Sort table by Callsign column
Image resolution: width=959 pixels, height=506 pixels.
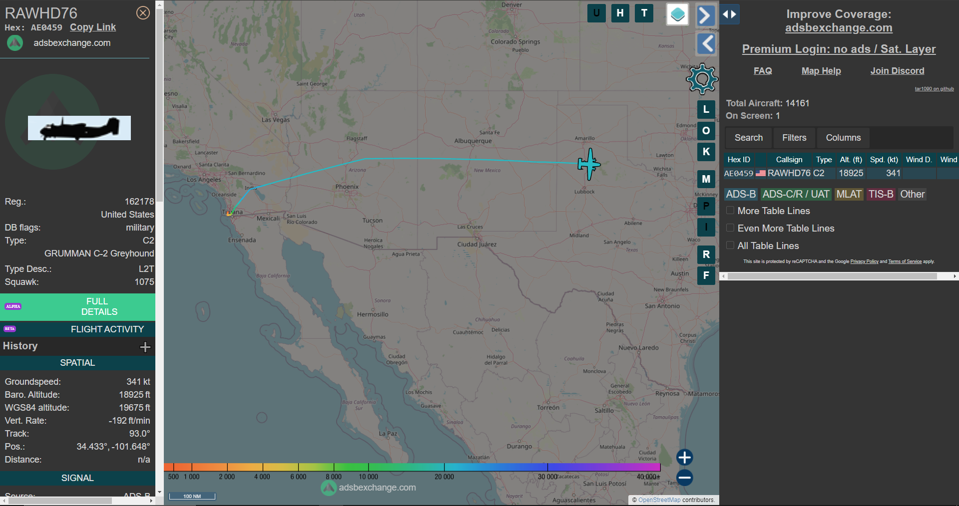coord(789,160)
